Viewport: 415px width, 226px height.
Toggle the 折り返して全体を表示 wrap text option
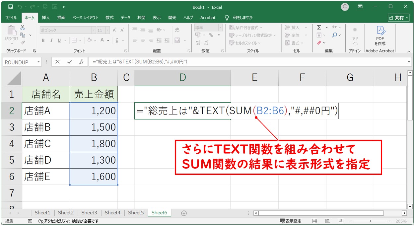177,30
